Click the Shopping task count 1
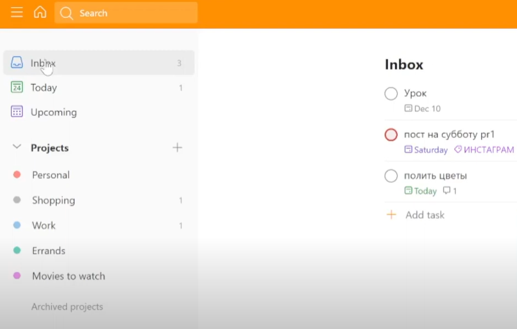The height and width of the screenshot is (329, 517). [181, 201]
